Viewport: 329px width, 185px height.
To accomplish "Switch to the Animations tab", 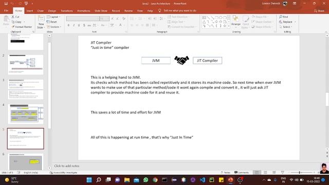I will 83,11.
